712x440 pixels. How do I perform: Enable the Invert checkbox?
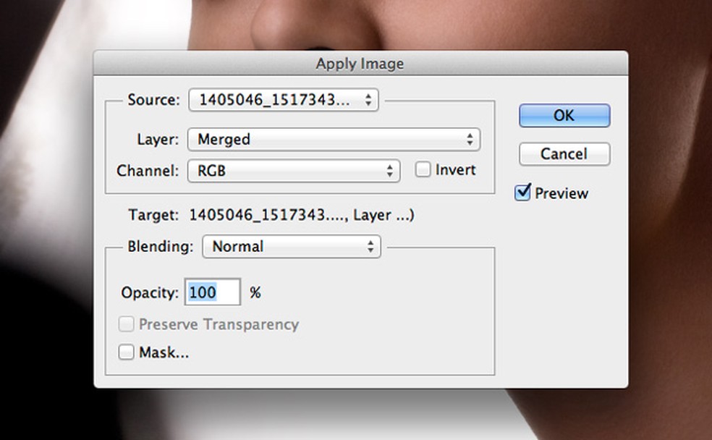(x=423, y=169)
